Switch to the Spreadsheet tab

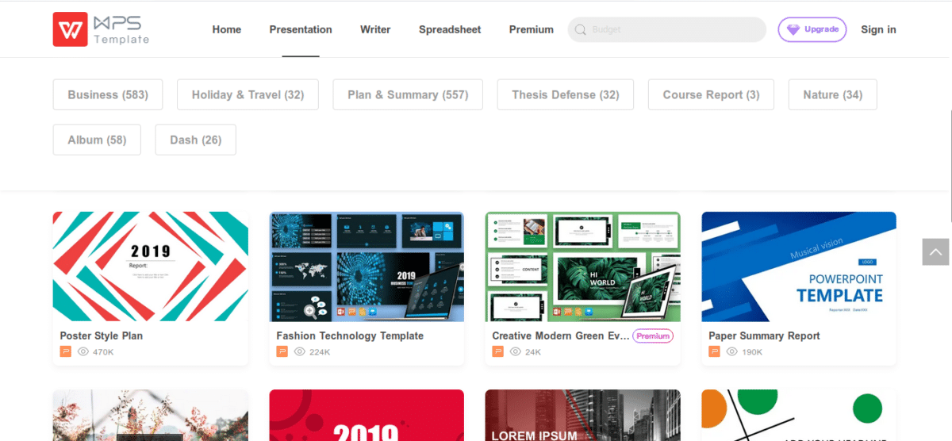450,29
